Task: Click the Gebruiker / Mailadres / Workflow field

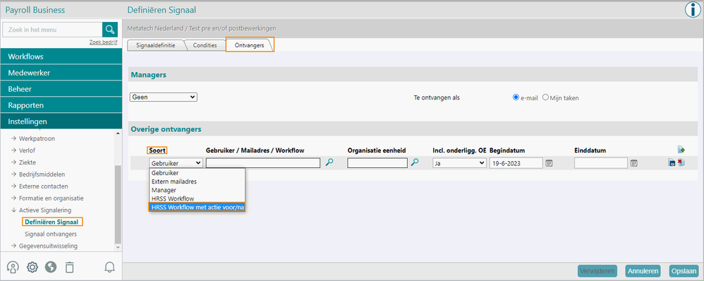Action: point(263,163)
